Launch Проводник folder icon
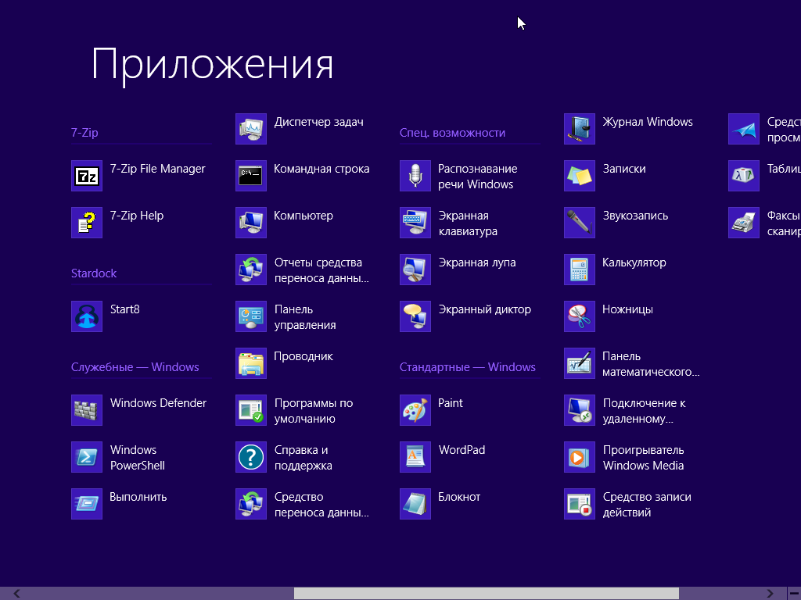This screenshot has width=801, height=600. pyautogui.click(x=251, y=364)
